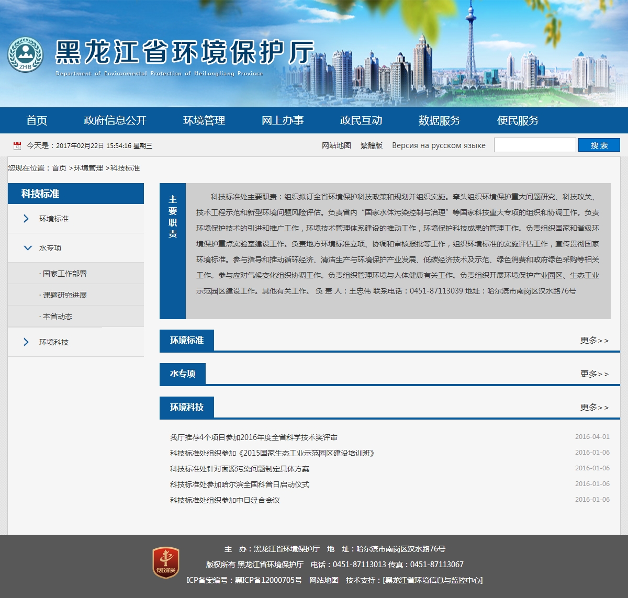Select 环境管理 in the navigation bar
The image size is (628, 598).
coord(204,120)
